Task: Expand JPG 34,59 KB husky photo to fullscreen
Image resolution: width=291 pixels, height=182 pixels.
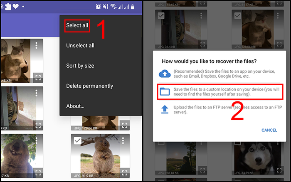Action: pyautogui.click(x=279, y=170)
